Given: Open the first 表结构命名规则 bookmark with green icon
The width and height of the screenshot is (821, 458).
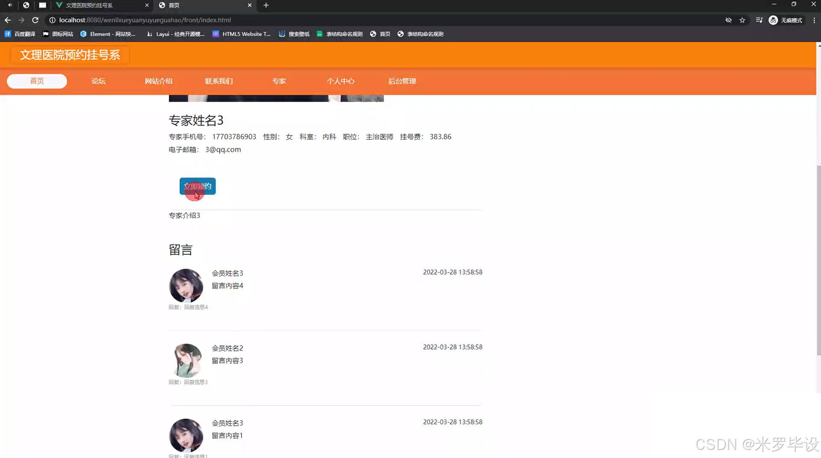Looking at the screenshot, I should 340,34.
